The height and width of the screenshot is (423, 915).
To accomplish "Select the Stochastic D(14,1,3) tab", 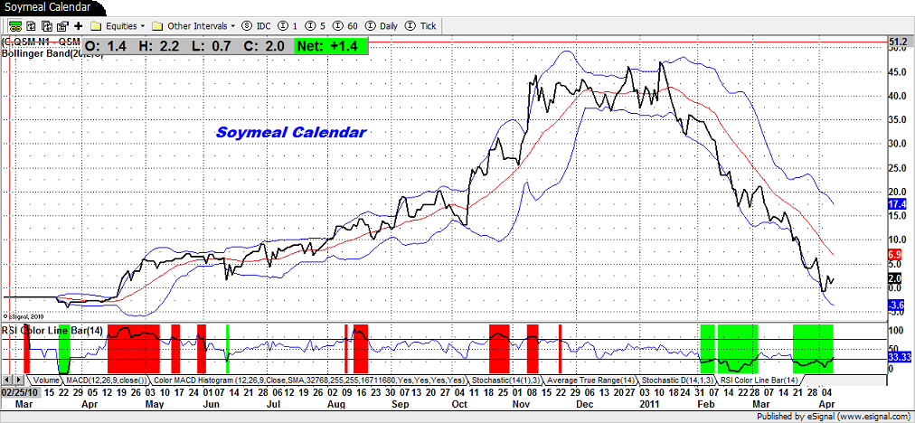I will point(669,380).
